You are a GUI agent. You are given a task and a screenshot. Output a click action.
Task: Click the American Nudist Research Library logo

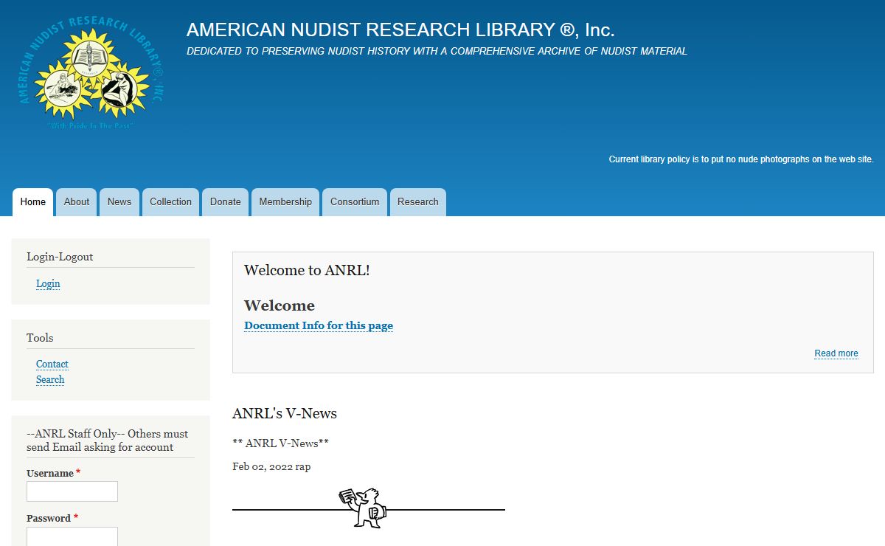[x=91, y=72]
